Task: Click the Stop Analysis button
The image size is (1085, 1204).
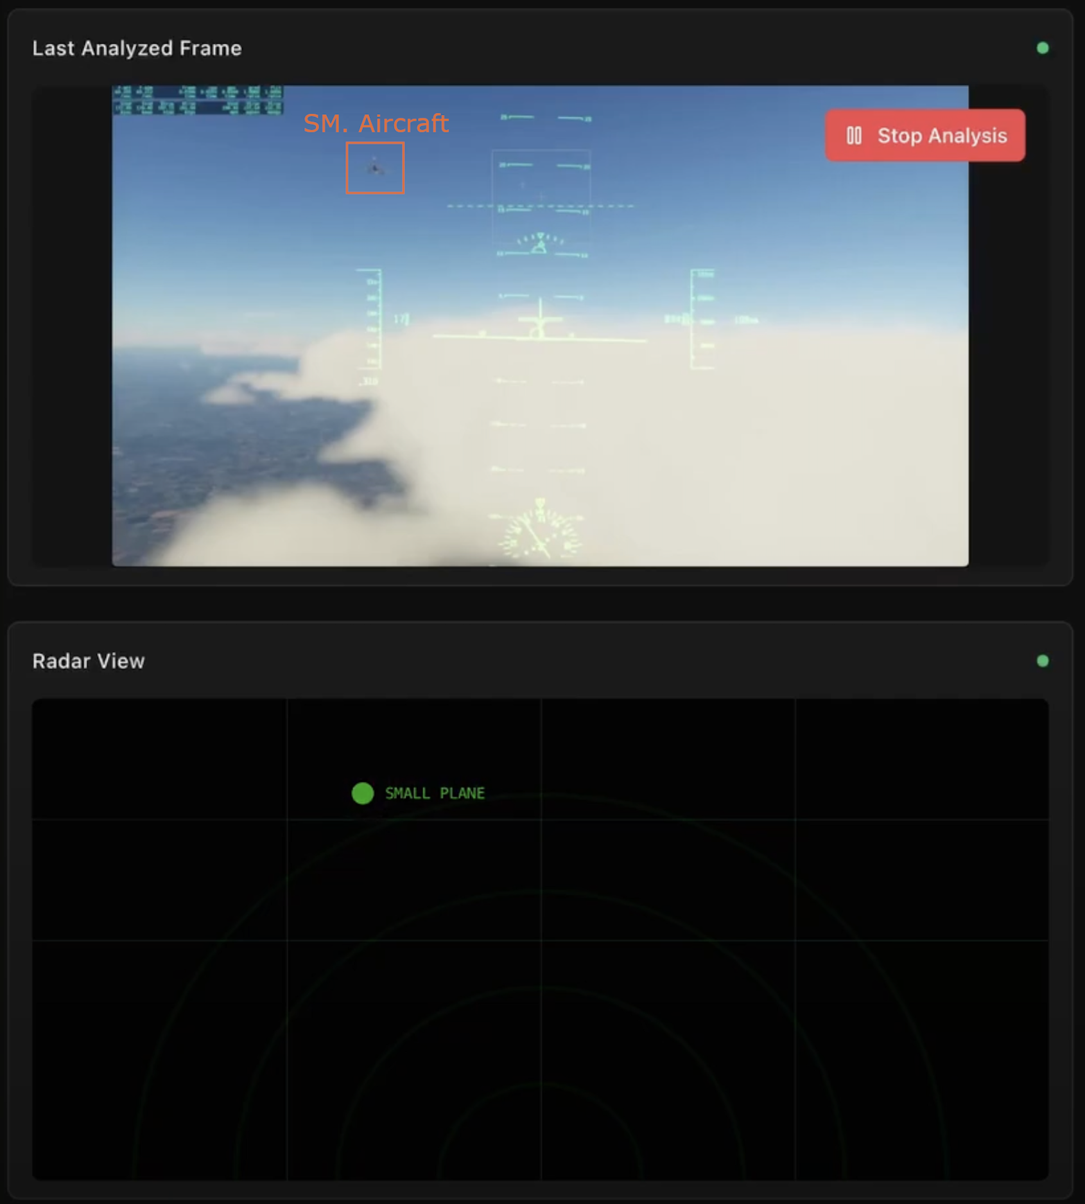Action: click(x=924, y=136)
